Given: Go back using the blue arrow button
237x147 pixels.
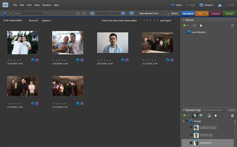Looking at the screenshot, I should coord(5,13).
